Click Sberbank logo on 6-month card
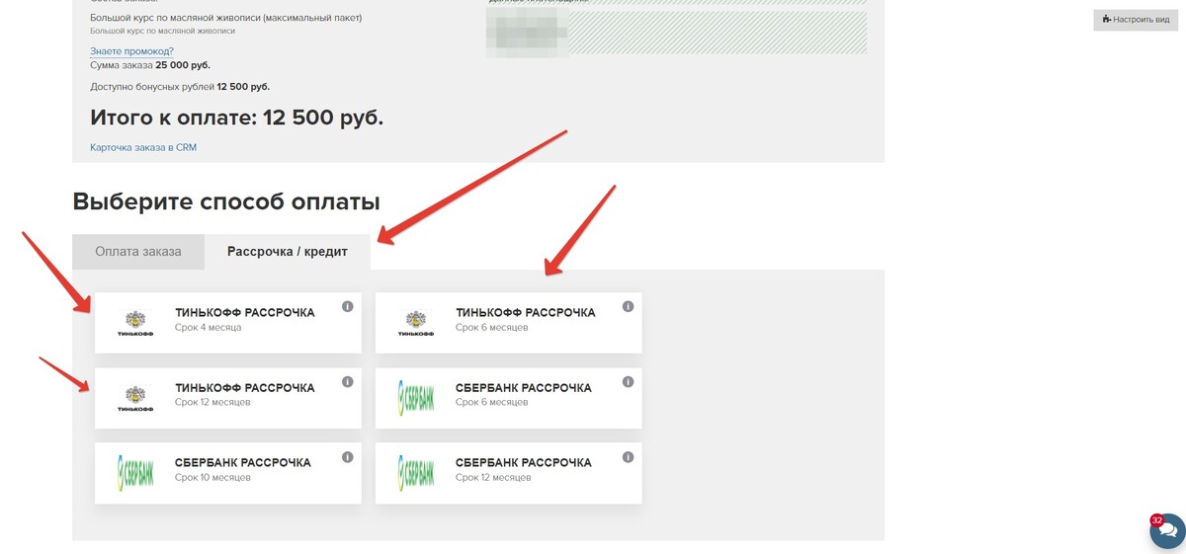Viewport: 1186px width, 554px height. tap(416, 398)
